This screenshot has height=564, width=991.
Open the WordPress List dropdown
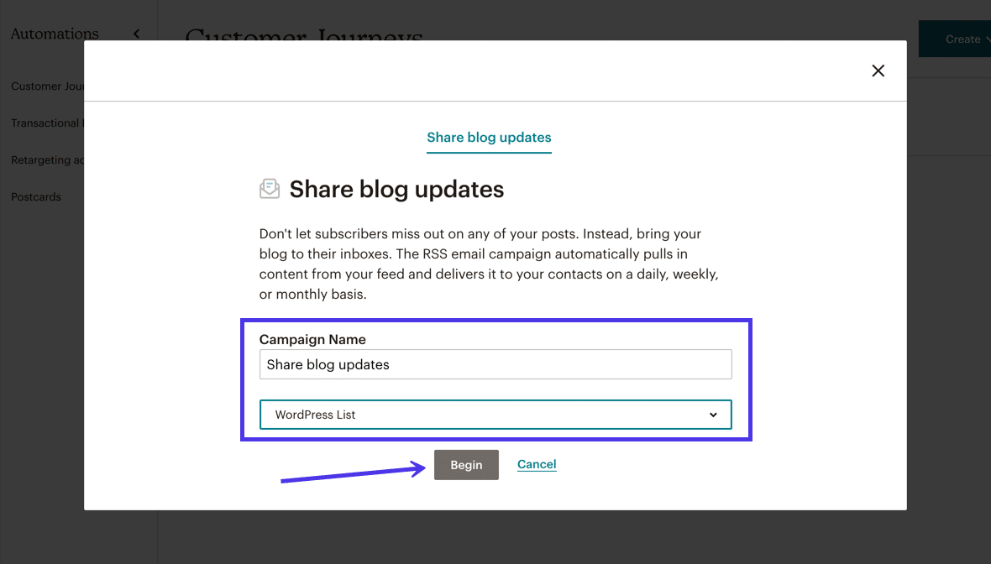[495, 414]
